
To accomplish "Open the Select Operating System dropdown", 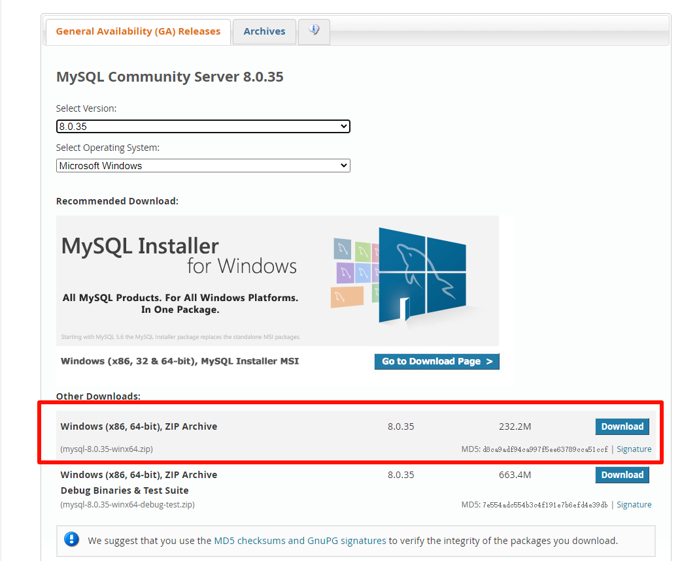I will (x=203, y=166).
